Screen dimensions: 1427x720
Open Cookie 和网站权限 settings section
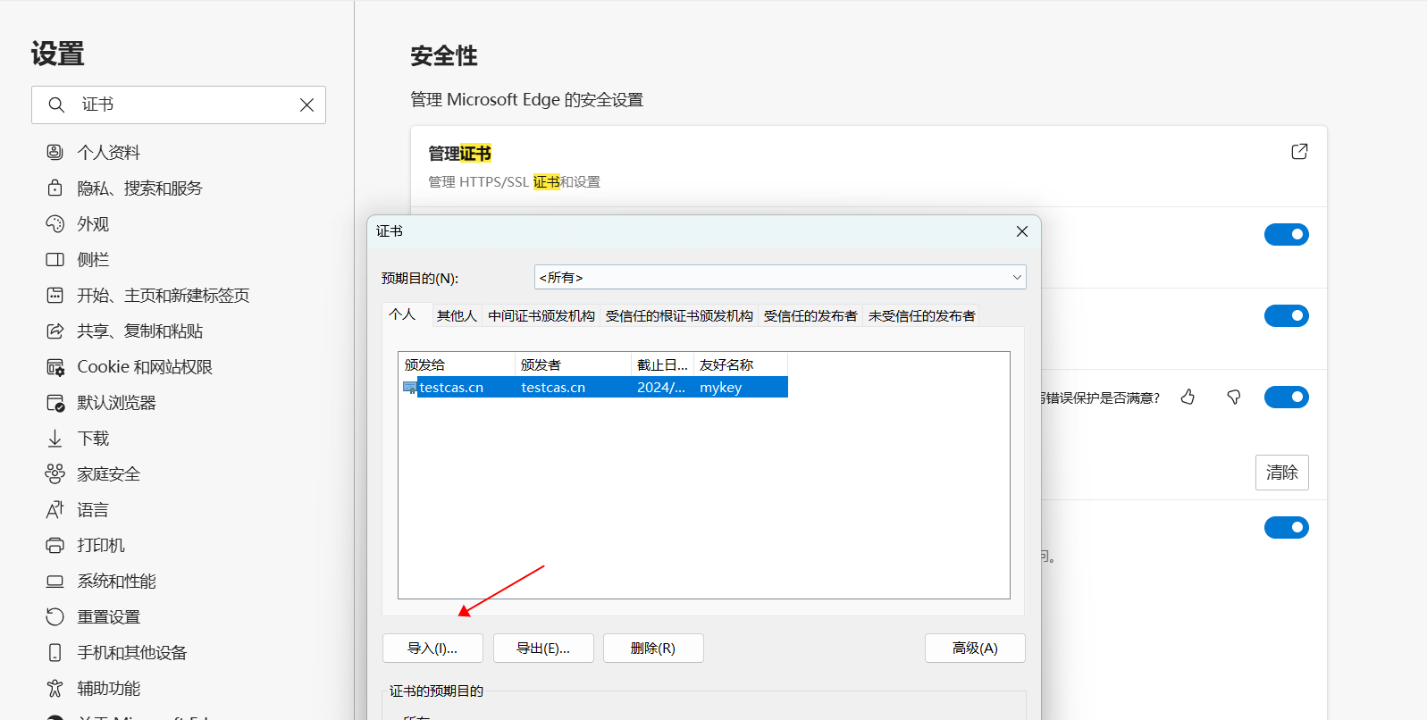click(144, 367)
